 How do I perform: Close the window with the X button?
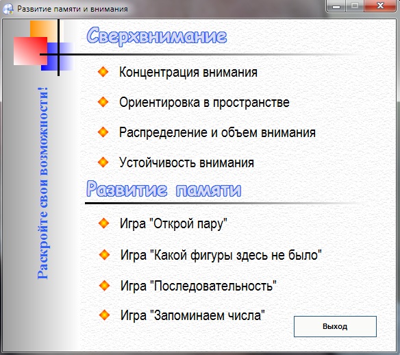pos(380,6)
